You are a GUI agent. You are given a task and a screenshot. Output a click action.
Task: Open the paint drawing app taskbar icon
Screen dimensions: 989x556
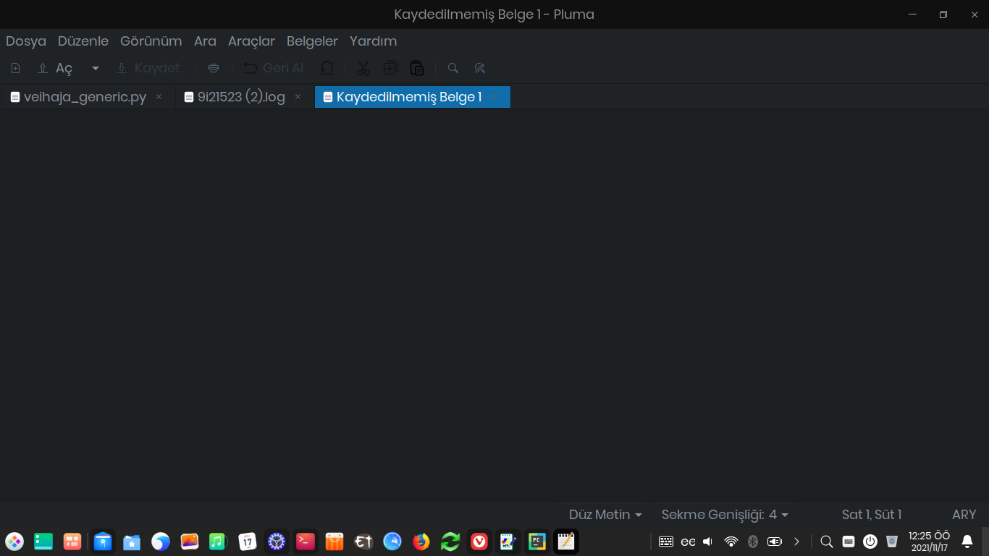[x=508, y=542]
